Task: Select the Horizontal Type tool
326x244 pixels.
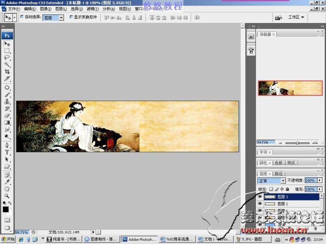Action: point(7,152)
